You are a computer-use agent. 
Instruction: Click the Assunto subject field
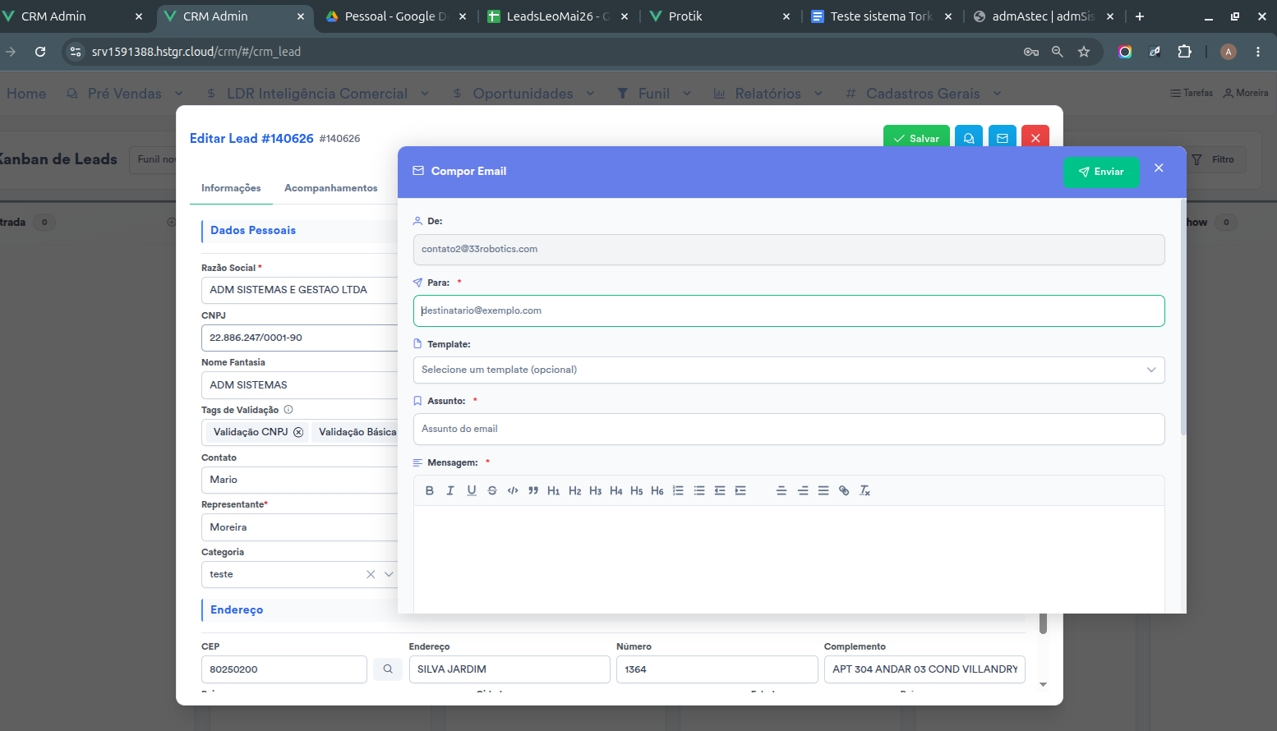click(x=789, y=429)
